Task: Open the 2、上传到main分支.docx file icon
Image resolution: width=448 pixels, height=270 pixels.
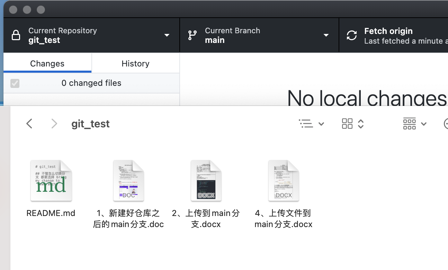Action: tap(206, 180)
